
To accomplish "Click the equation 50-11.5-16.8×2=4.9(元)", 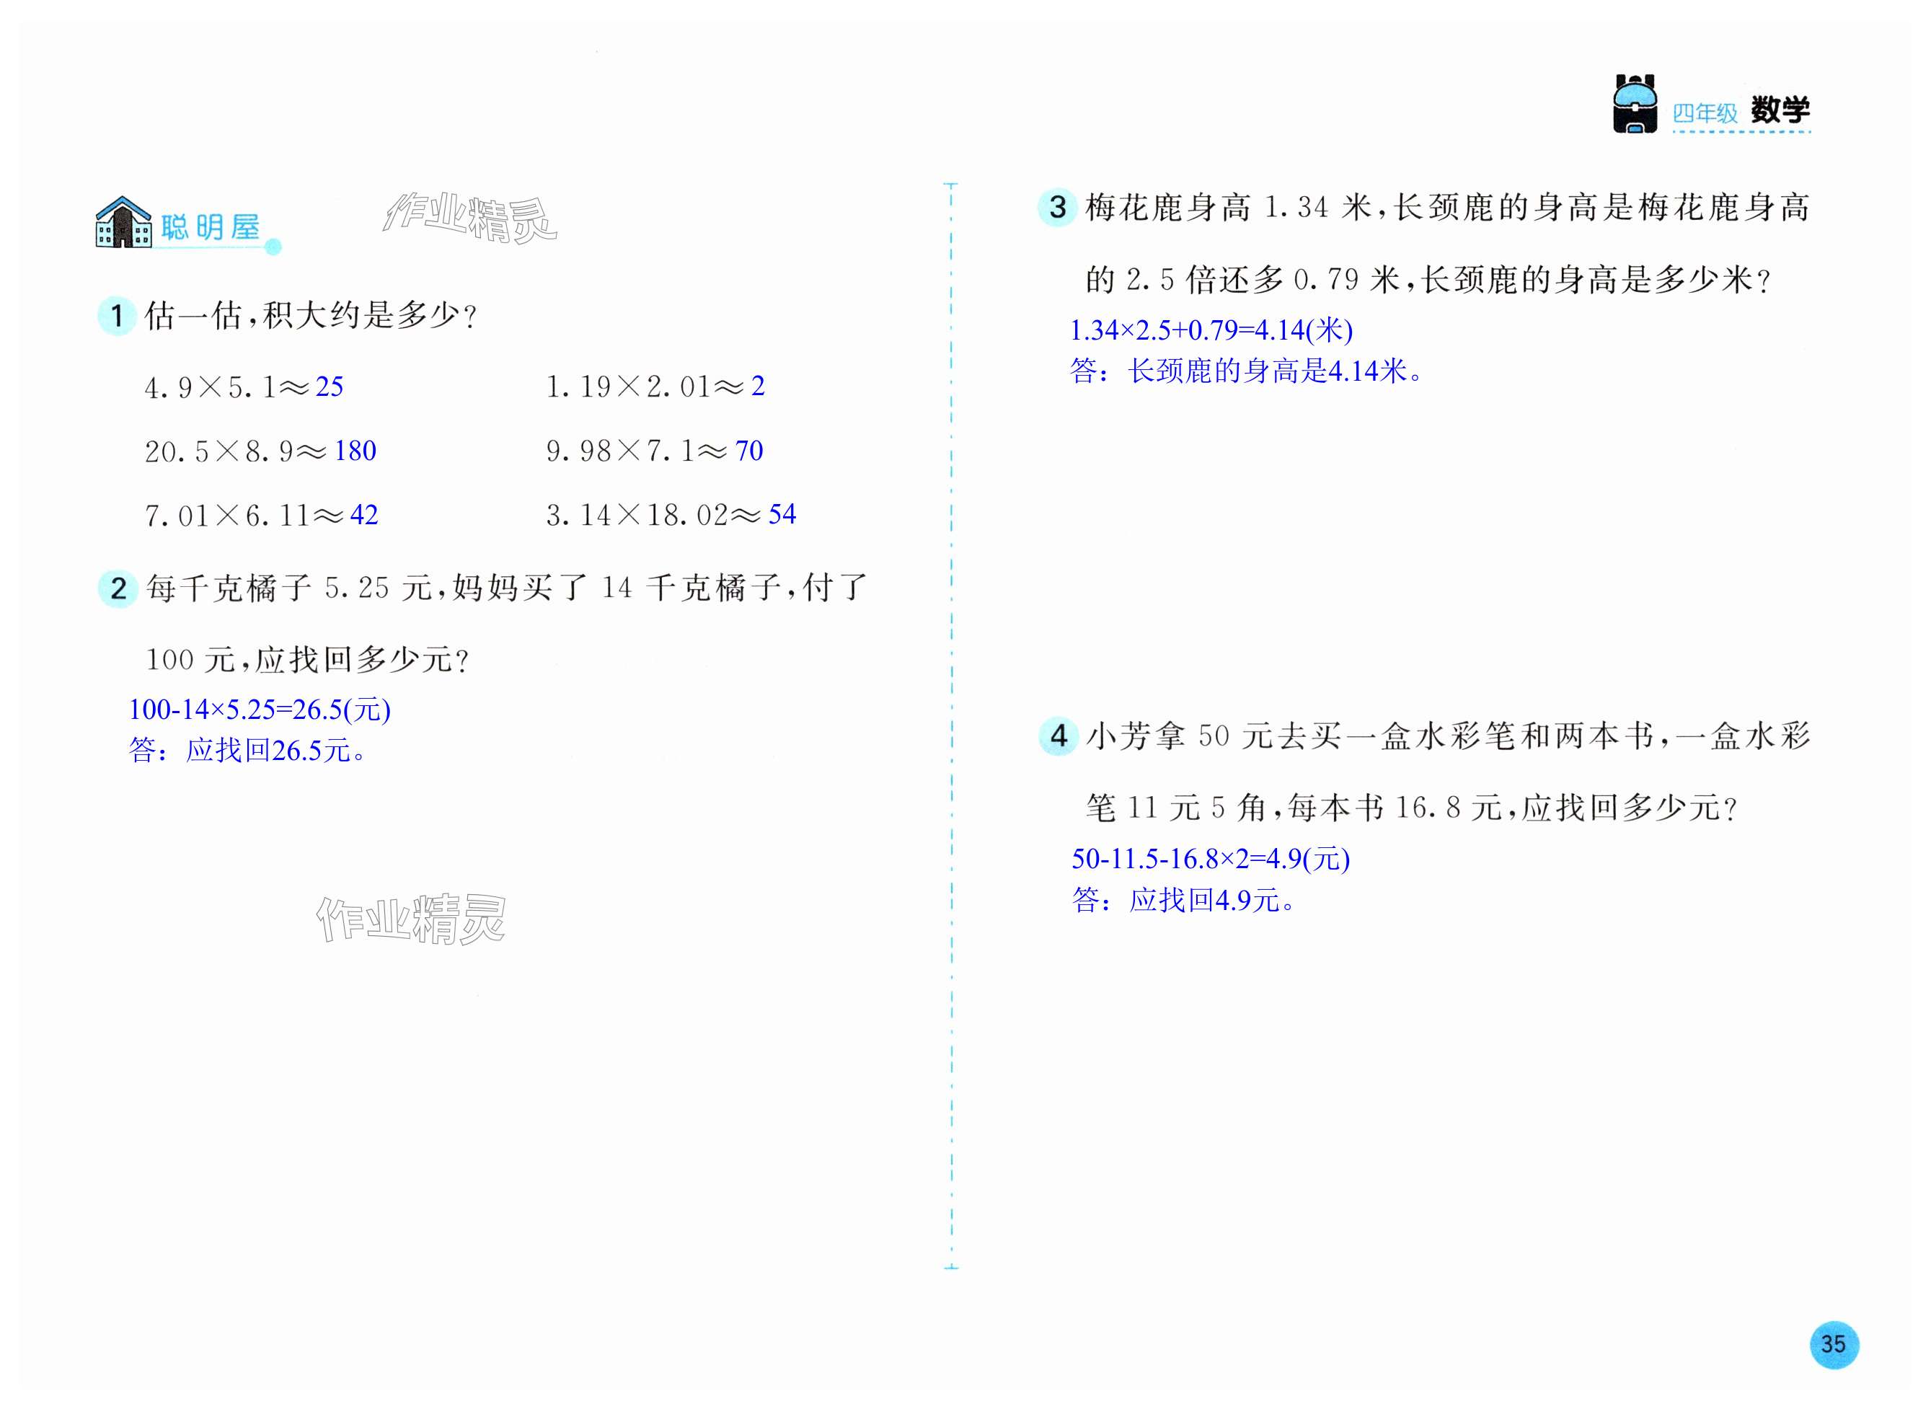I will pos(1210,859).
